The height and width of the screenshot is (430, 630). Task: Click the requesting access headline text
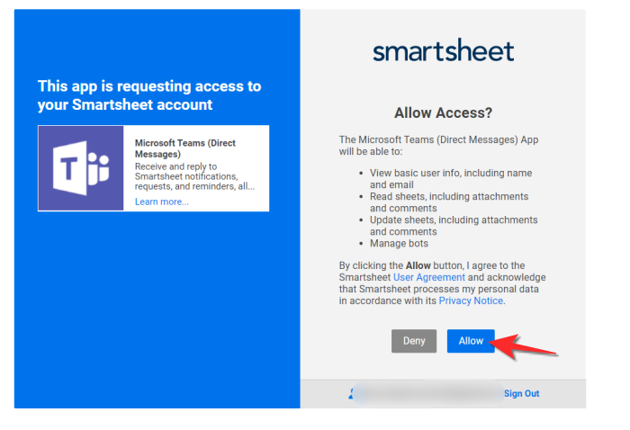pyautogui.click(x=149, y=95)
